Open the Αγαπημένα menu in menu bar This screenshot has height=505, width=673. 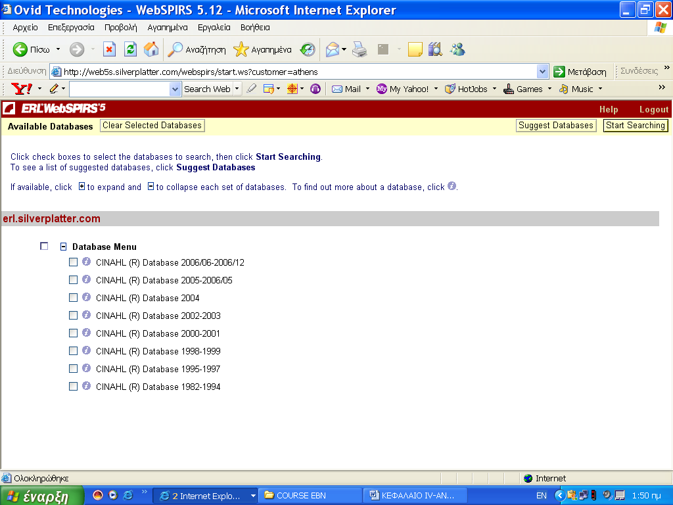(168, 28)
